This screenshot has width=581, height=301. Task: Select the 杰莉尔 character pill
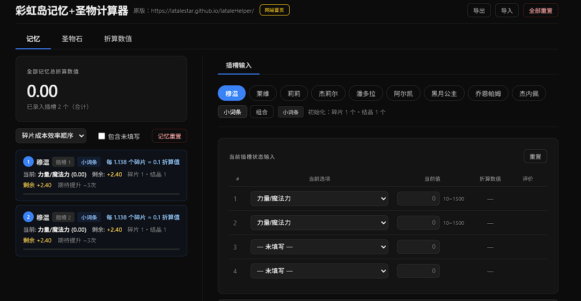328,93
